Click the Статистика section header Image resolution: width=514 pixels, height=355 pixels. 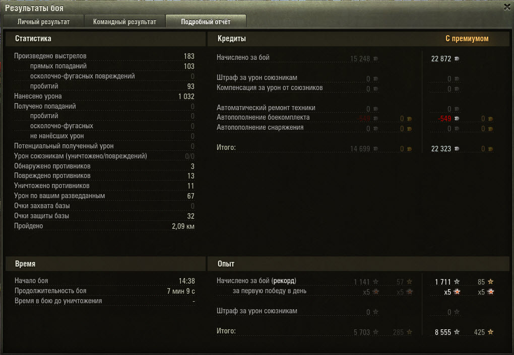(x=33, y=39)
